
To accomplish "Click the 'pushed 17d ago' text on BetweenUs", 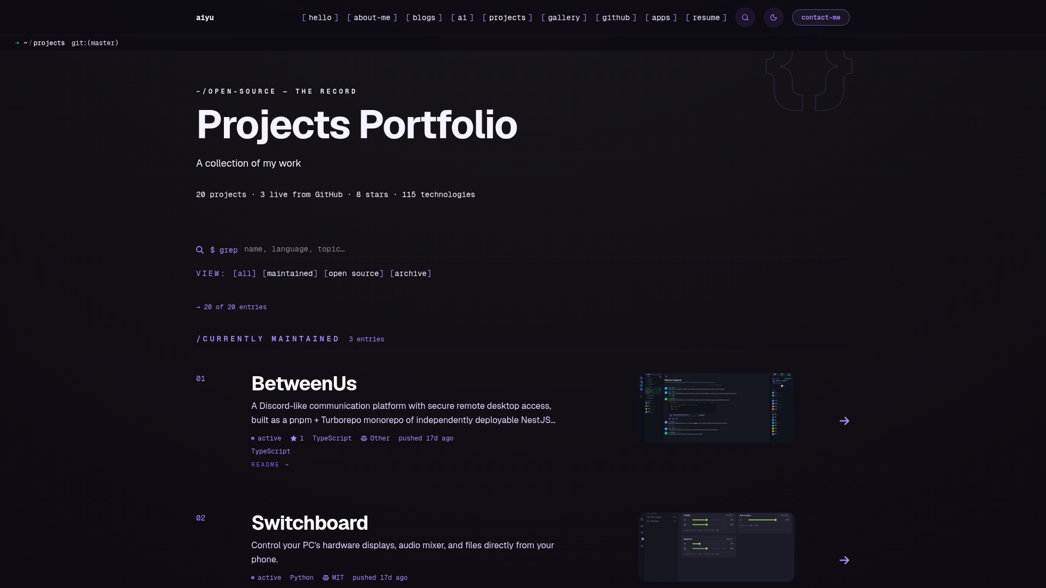I will (426, 438).
